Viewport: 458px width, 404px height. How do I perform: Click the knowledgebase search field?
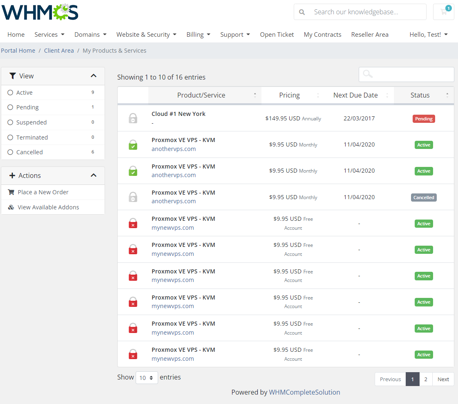point(360,12)
